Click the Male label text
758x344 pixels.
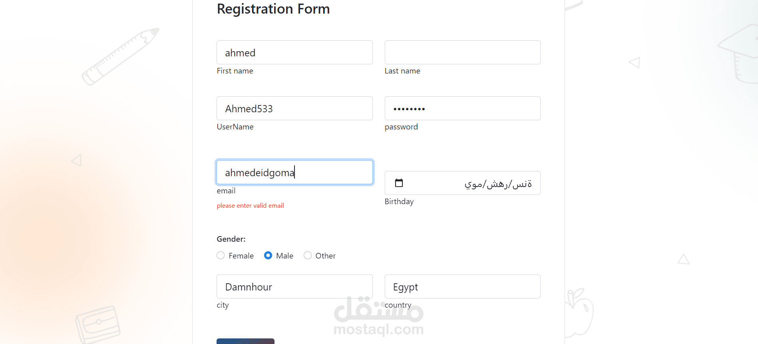(x=284, y=256)
